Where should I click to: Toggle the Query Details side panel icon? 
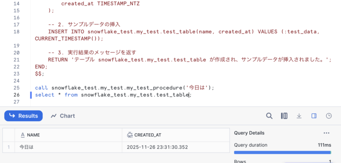(314, 116)
